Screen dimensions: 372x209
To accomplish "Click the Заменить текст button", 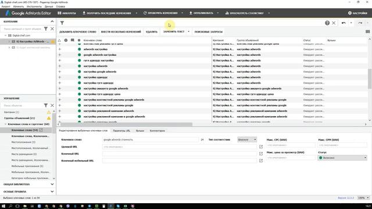I will tap(174, 31).
